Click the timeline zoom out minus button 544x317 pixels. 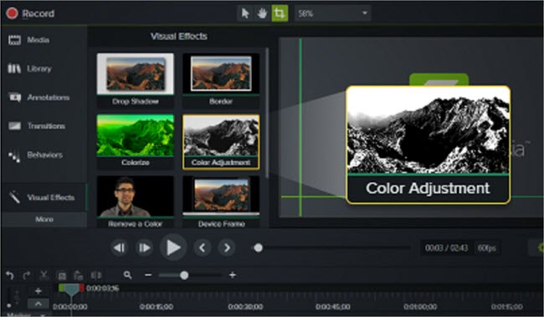point(148,275)
